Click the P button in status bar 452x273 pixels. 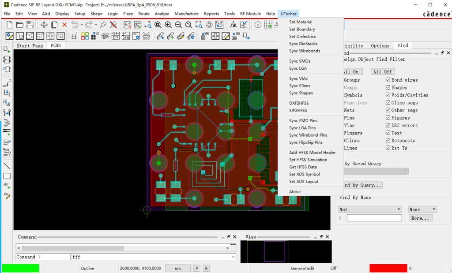click(x=196, y=268)
